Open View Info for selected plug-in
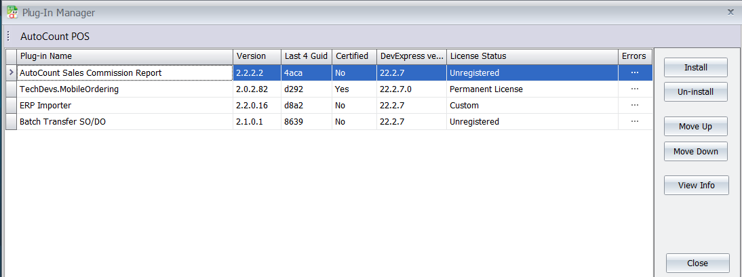The height and width of the screenshot is (277, 742). click(696, 185)
